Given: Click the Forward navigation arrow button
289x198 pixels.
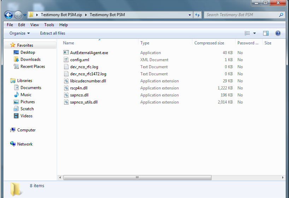Looking at the screenshot, I should [x=18, y=15].
